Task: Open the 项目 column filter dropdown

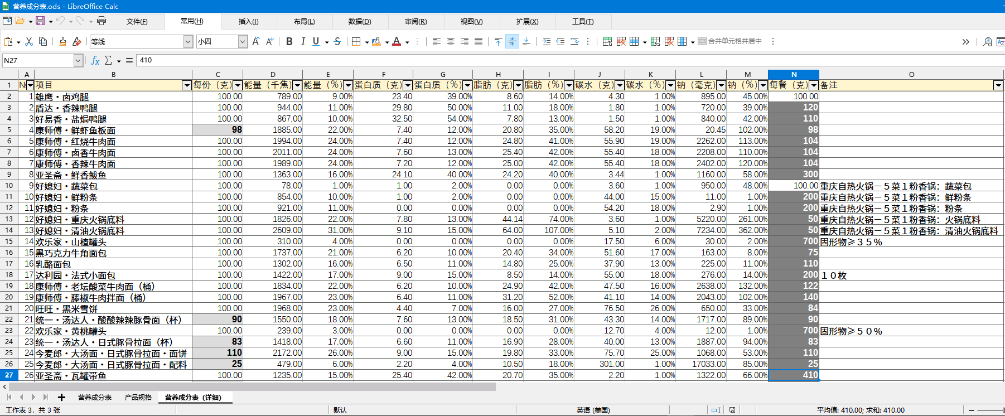Action: coord(187,85)
